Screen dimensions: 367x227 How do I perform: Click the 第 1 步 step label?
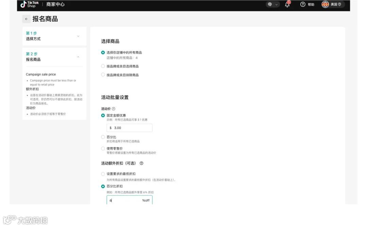coord(31,33)
